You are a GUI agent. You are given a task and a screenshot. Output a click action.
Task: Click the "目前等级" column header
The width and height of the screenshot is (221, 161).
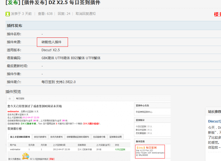(82, 145)
